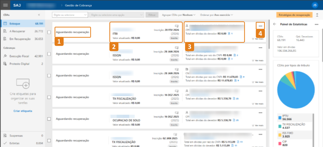The width and height of the screenshot is (323, 147).
Task: Click Estratégias de recuperação button
Action: (294, 15)
